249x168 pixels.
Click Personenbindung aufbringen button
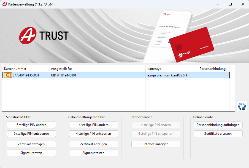[218, 125]
